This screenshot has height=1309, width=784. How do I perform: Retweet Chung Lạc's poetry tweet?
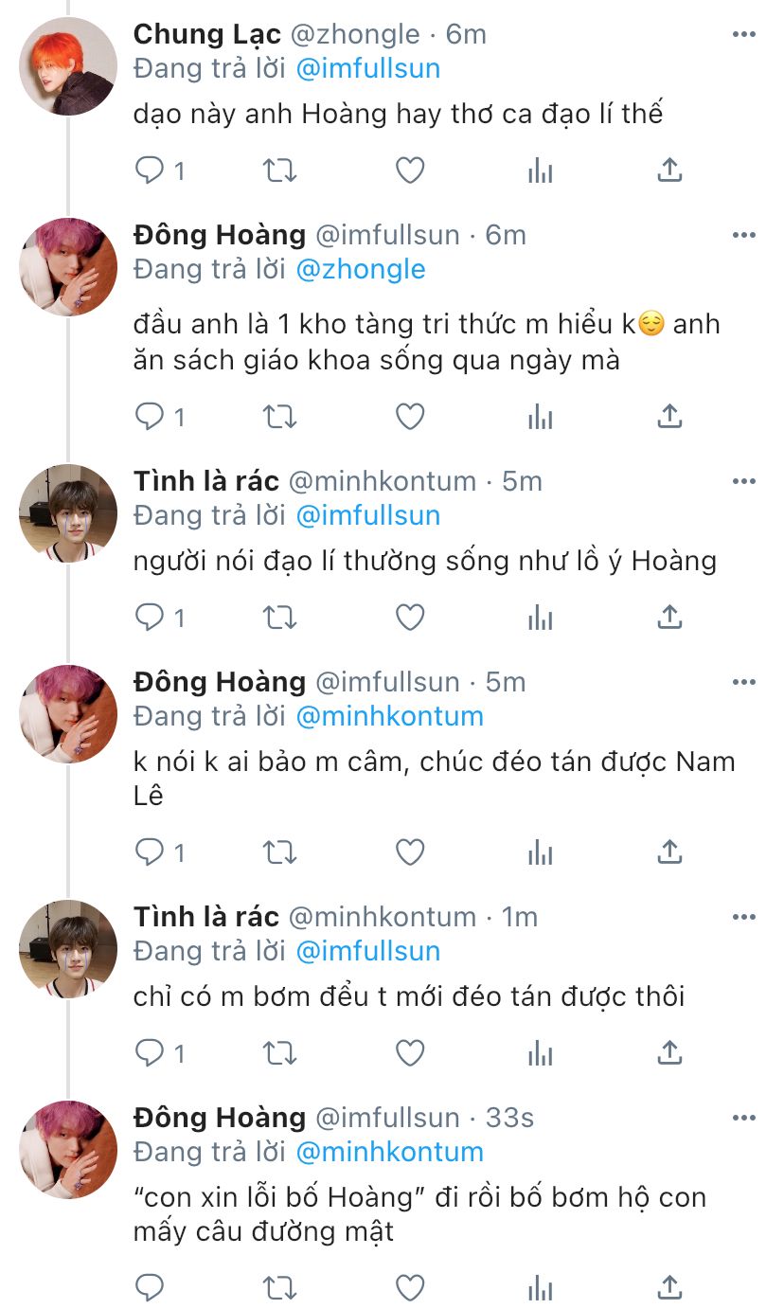click(x=279, y=170)
